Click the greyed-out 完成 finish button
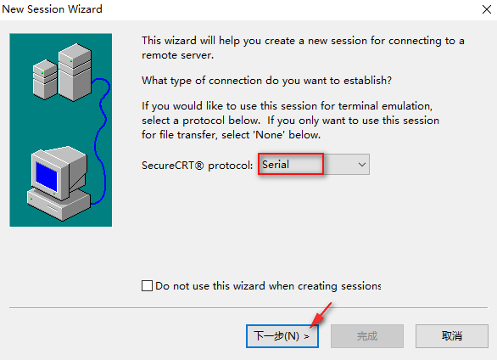Screen dimensions: 497x360 click(367, 336)
